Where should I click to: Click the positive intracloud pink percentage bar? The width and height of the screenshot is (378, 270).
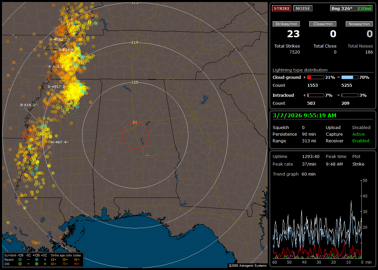(315, 95)
